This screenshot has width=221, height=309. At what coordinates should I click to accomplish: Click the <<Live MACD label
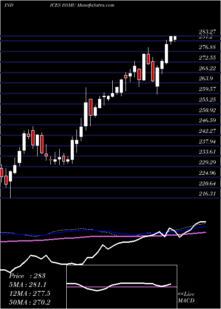tap(186, 298)
